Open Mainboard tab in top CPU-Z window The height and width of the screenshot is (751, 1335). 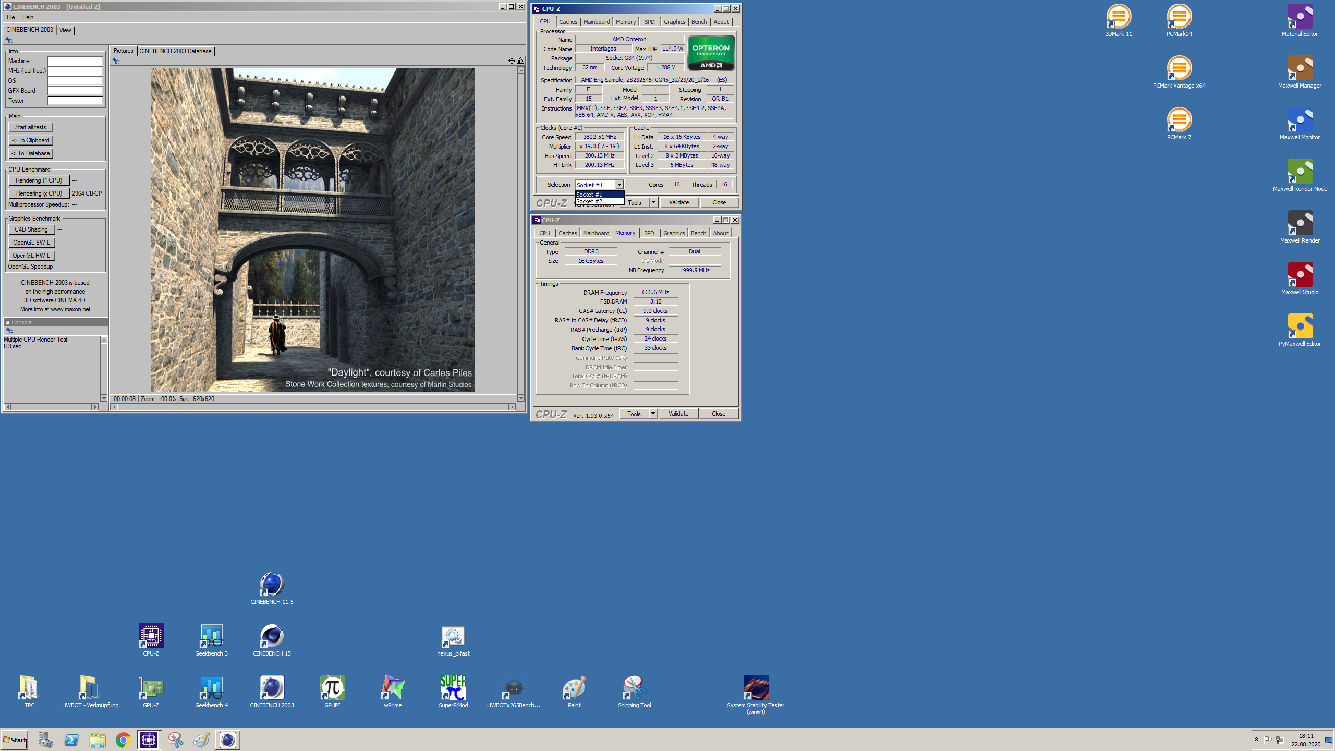(x=596, y=22)
